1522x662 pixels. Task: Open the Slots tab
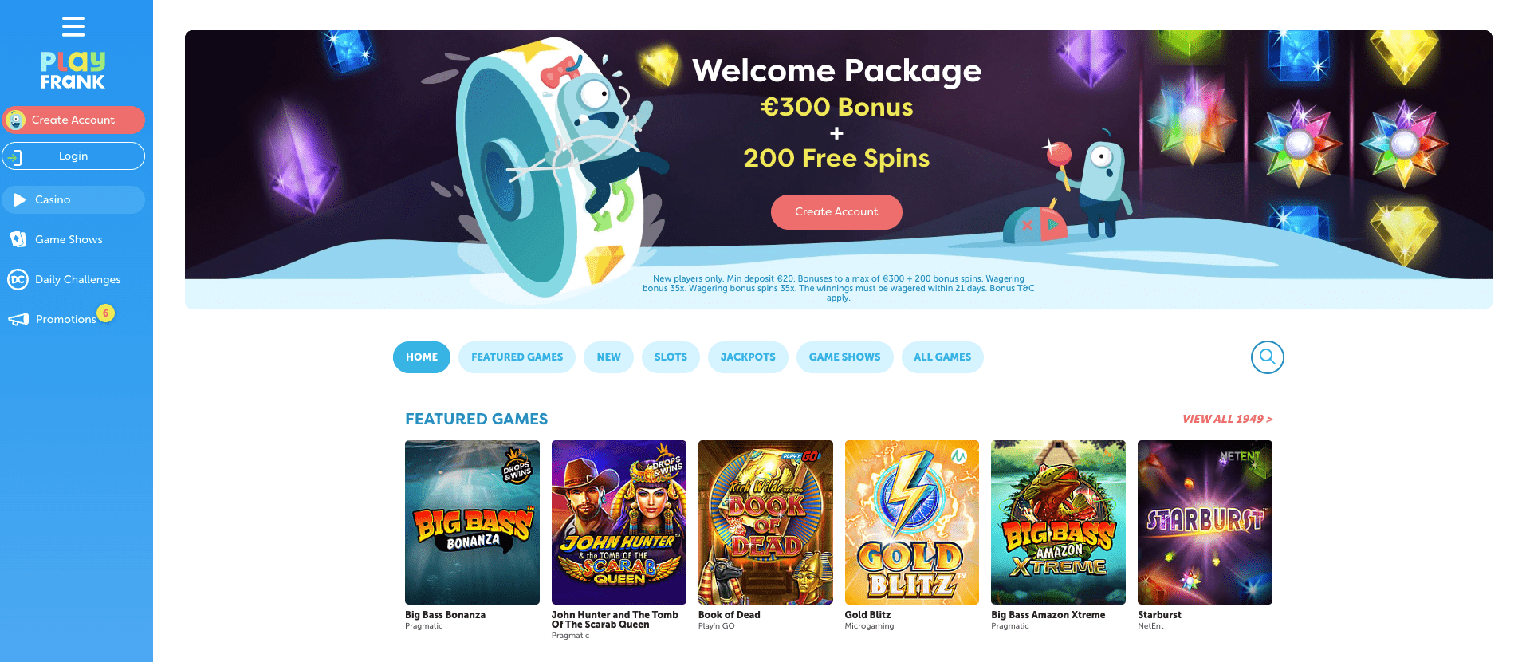(x=671, y=357)
